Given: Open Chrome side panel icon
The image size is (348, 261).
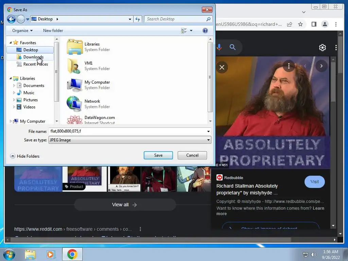Looking at the screenshot, I should pos(314,24).
